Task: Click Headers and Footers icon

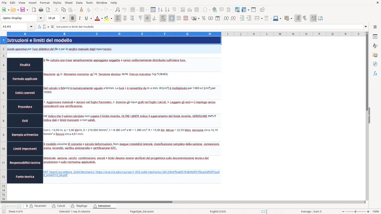Action: [229, 10]
